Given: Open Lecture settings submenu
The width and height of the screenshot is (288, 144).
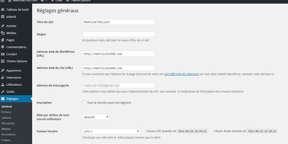Looking at the screenshot, I should pos(6,118).
